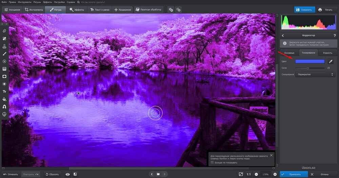Check the 'Больше не показывать' checkbox
Screen dimensions: 339x178
click(212, 162)
